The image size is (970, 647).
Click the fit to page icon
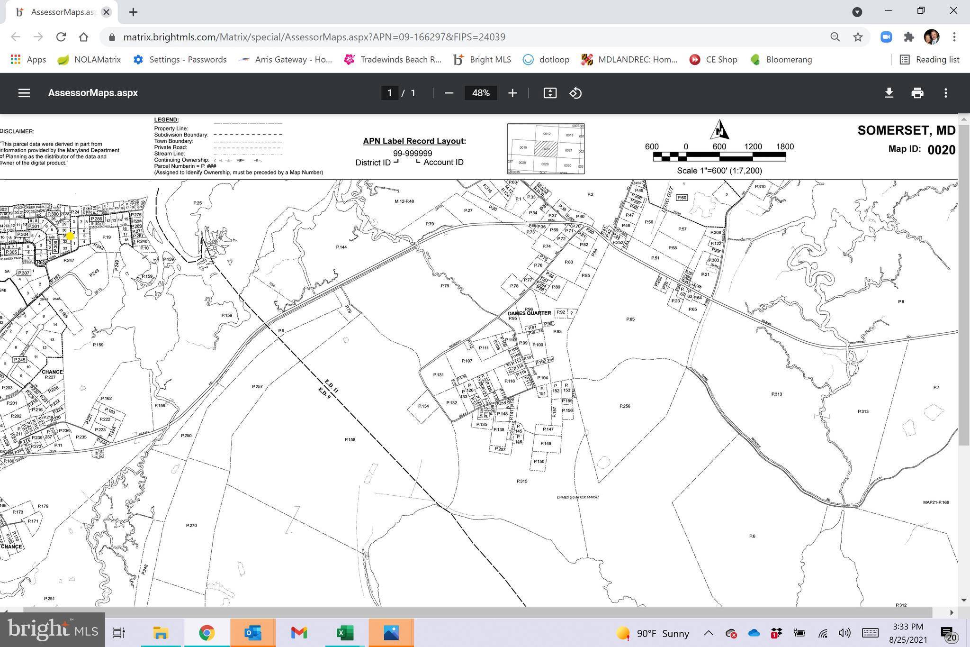click(x=549, y=93)
